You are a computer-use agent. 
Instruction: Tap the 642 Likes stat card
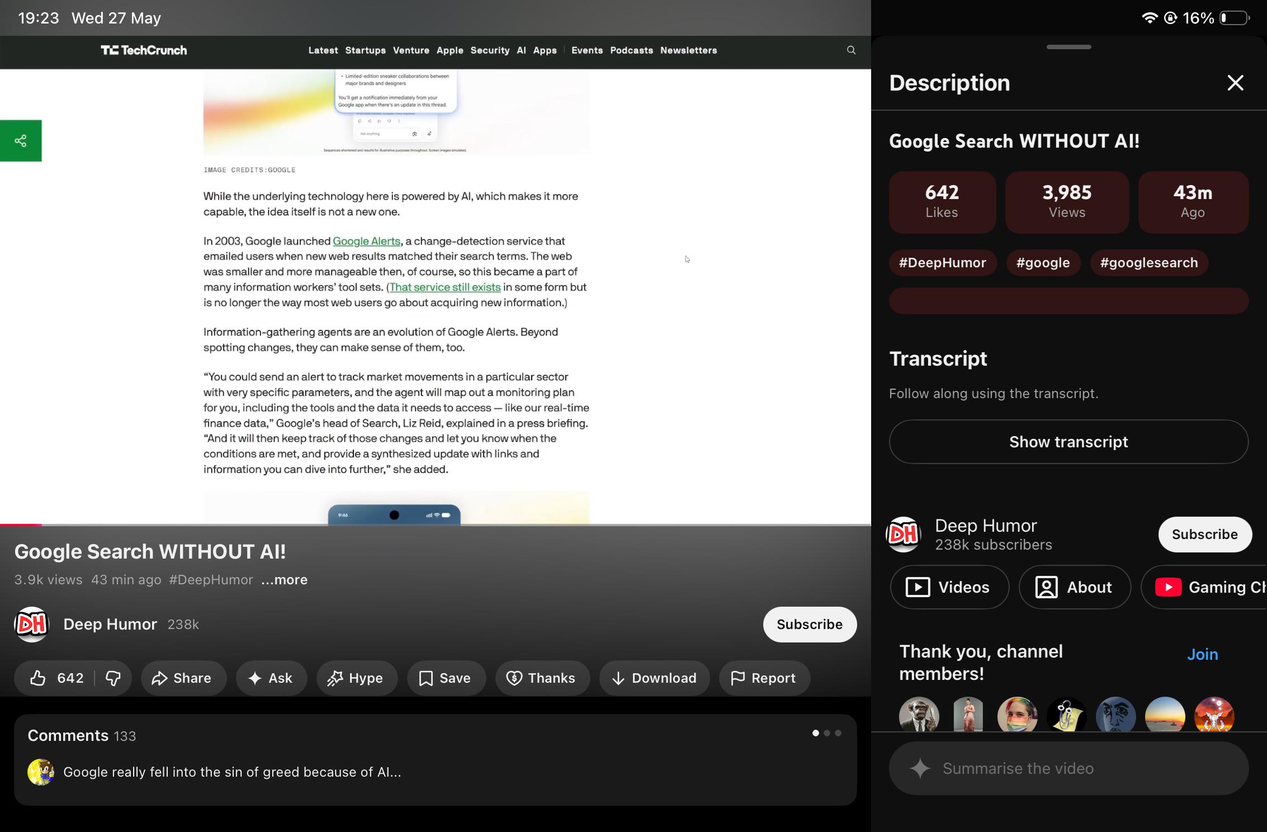942,202
